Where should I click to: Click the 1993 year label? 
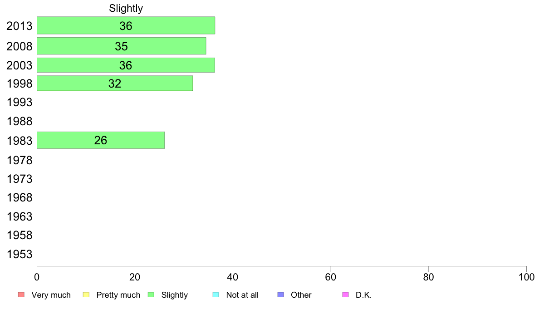(20, 103)
